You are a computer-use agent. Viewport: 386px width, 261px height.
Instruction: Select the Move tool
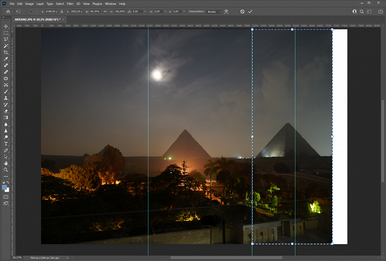(x=6, y=26)
